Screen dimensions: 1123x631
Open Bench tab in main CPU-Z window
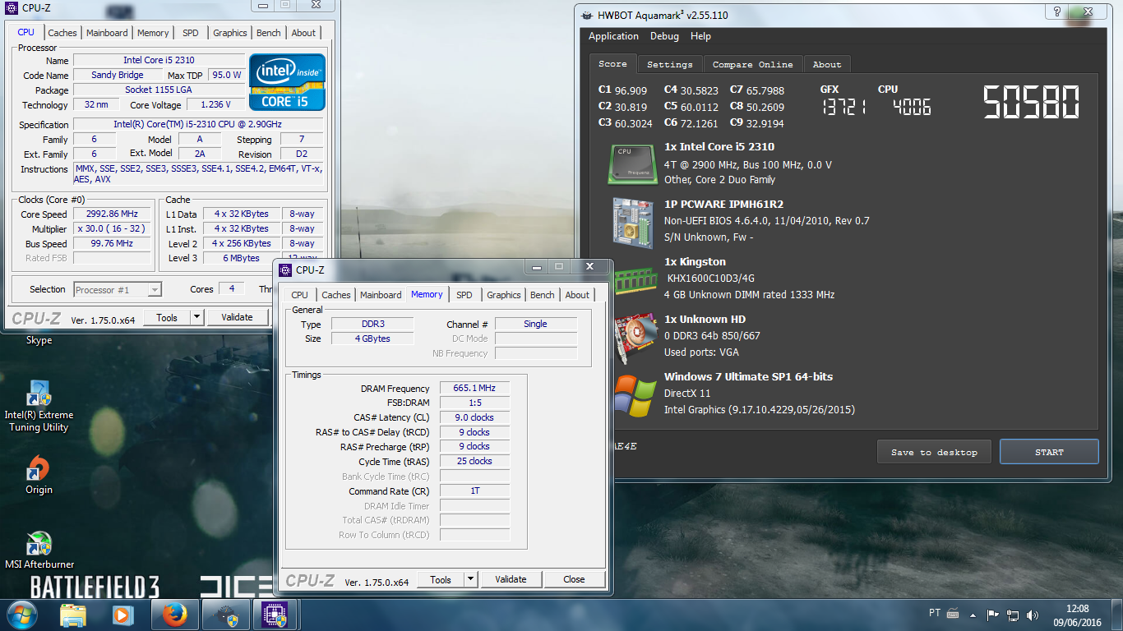(x=269, y=33)
